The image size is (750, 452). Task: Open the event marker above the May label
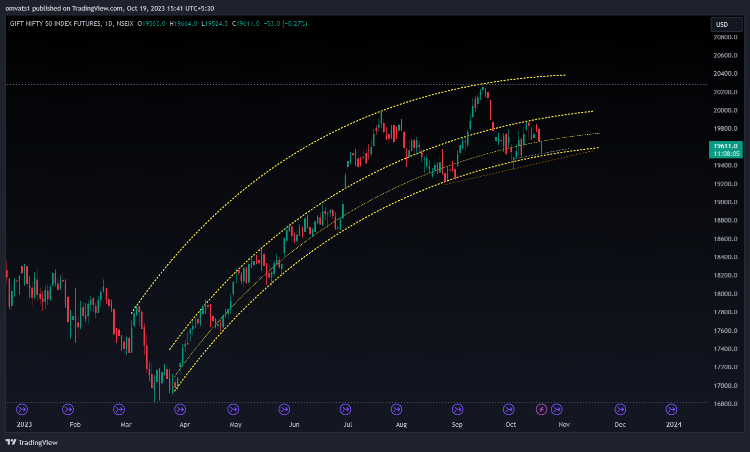(x=233, y=409)
